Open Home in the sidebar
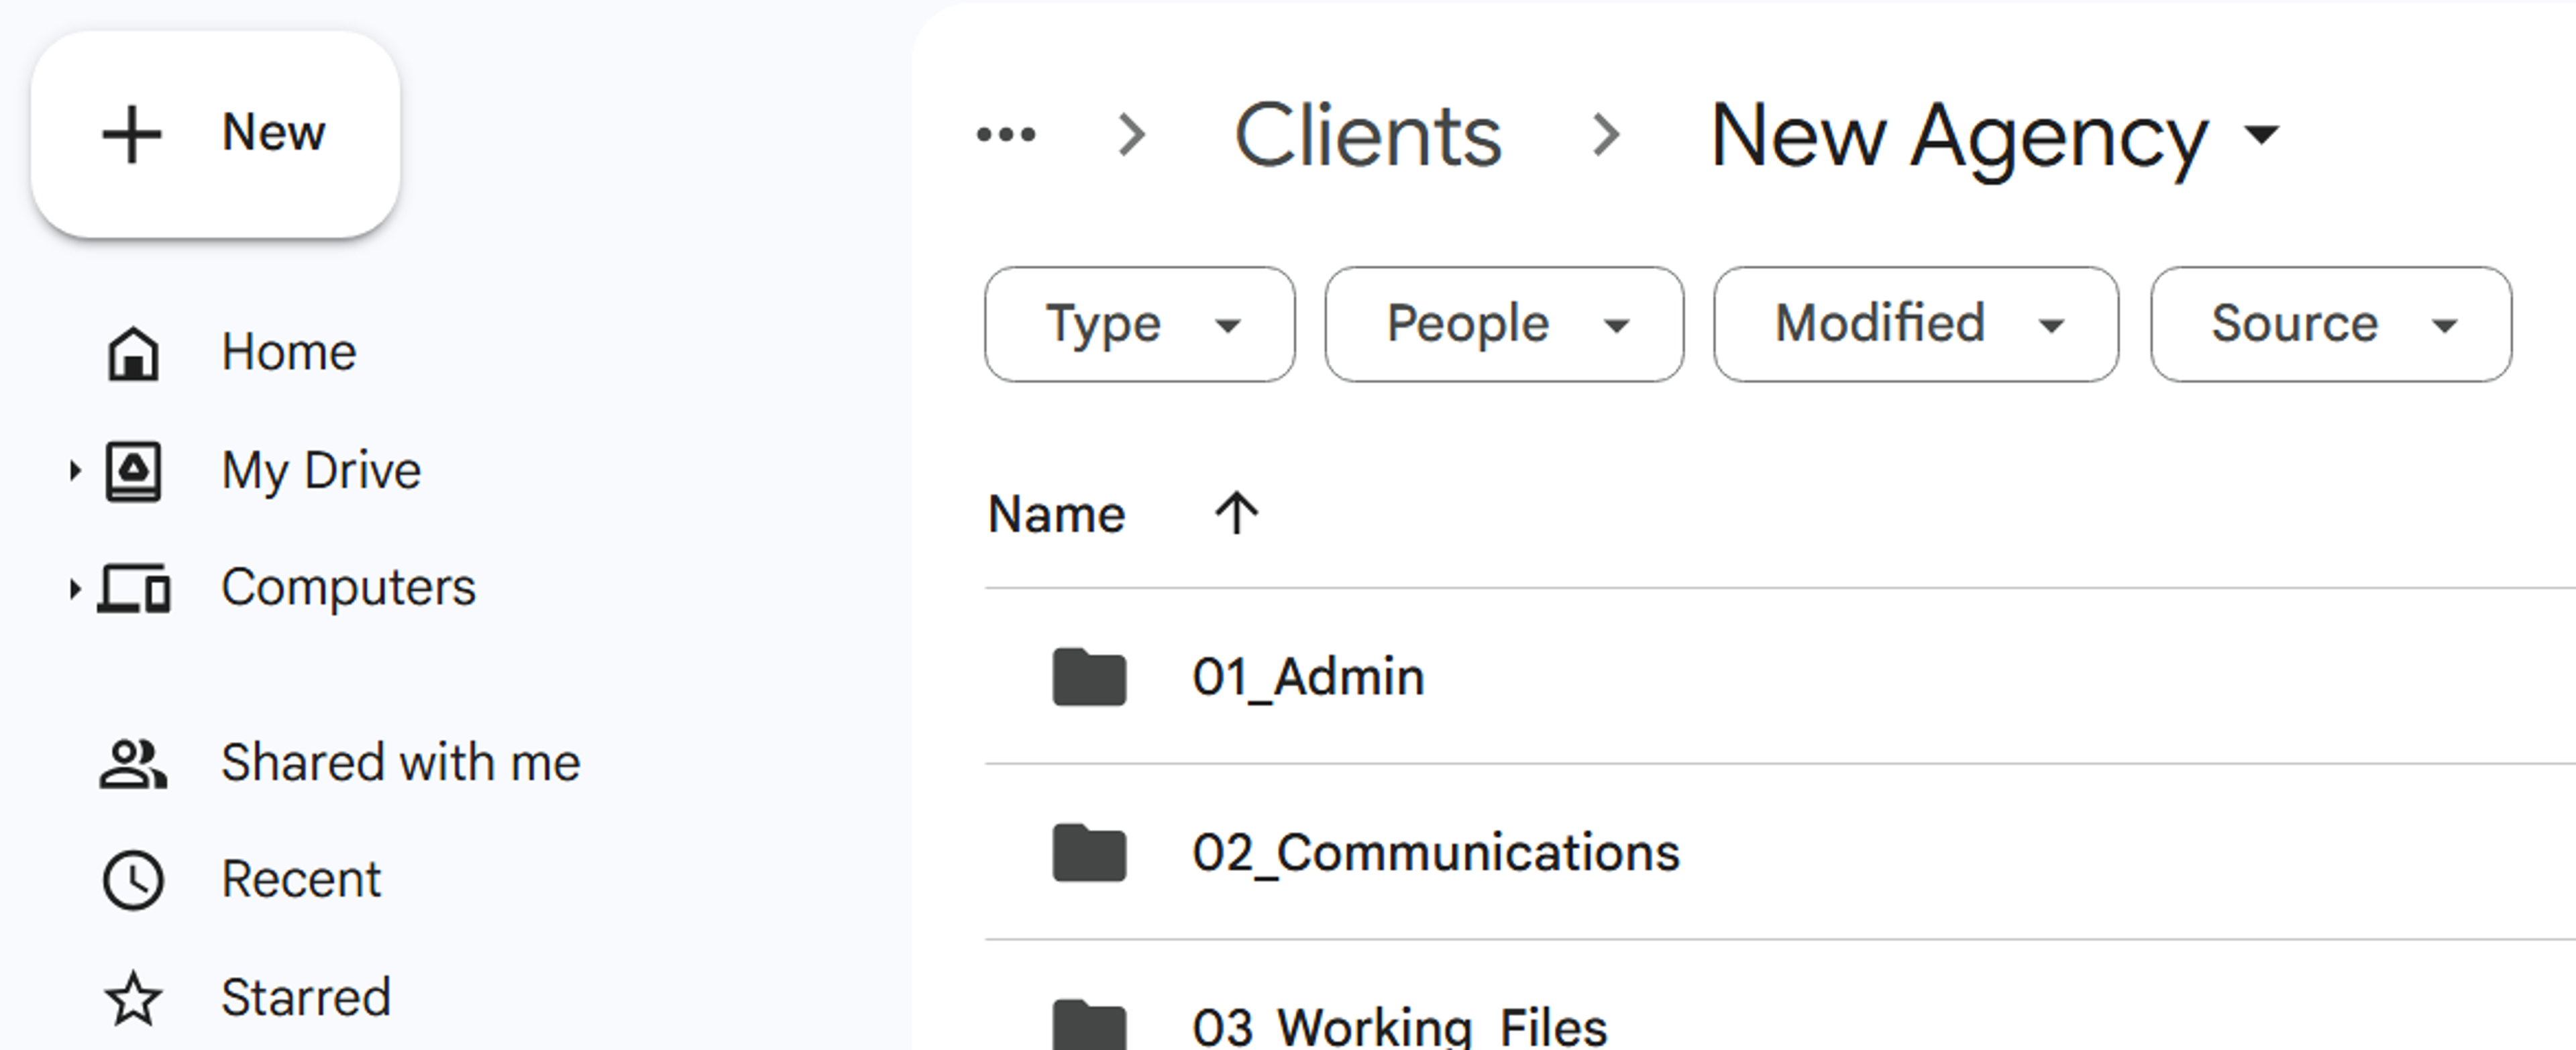Viewport: 2576px width, 1050px height. [x=288, y=352]
